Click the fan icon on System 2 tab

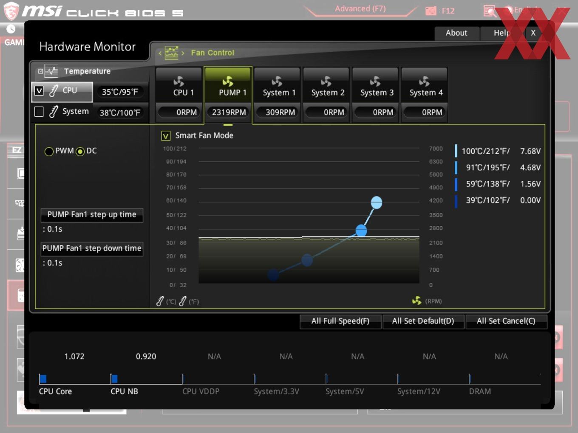click(326, 81)
